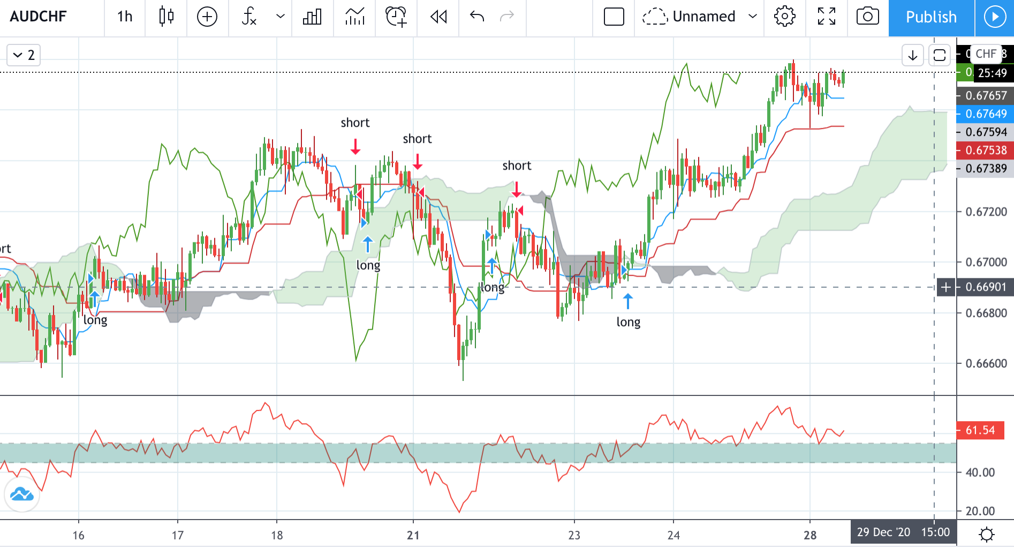
Task: Open the cloud logo button
Action: pyautogui.click(x=22, y=494)
